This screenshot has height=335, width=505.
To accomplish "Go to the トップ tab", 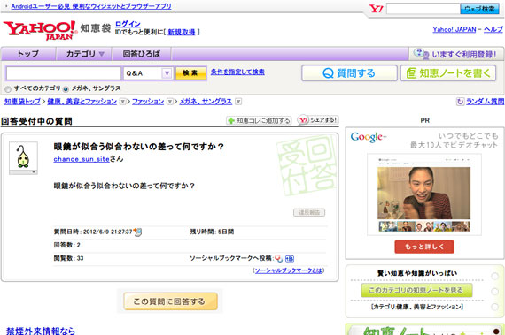I will coord(28,54).
